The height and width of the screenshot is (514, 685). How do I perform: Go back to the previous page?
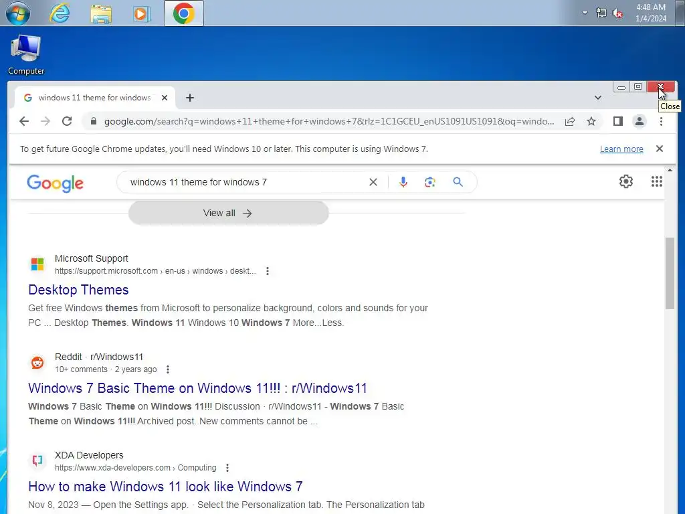tap(24, 121)
